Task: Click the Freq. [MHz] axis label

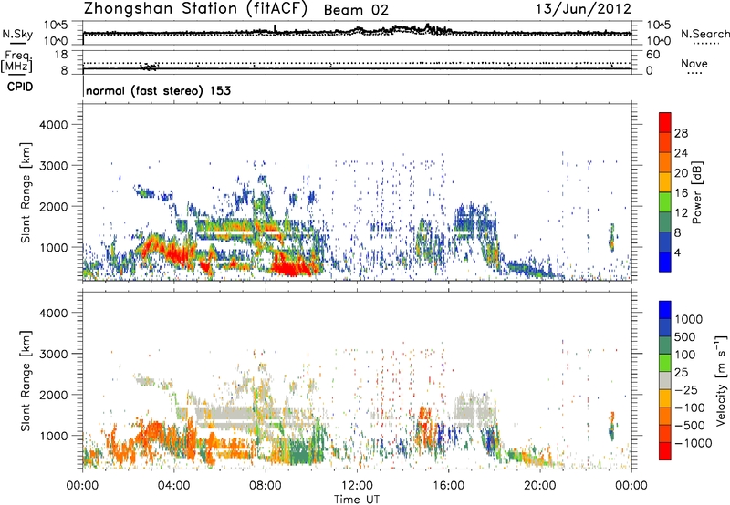Action: coord(17,62)
